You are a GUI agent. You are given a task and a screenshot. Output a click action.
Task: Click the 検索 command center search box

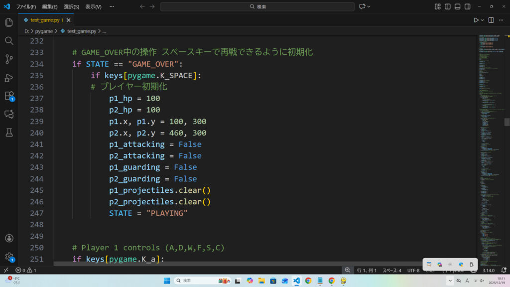pyautogui.click(x=257, y=6)
